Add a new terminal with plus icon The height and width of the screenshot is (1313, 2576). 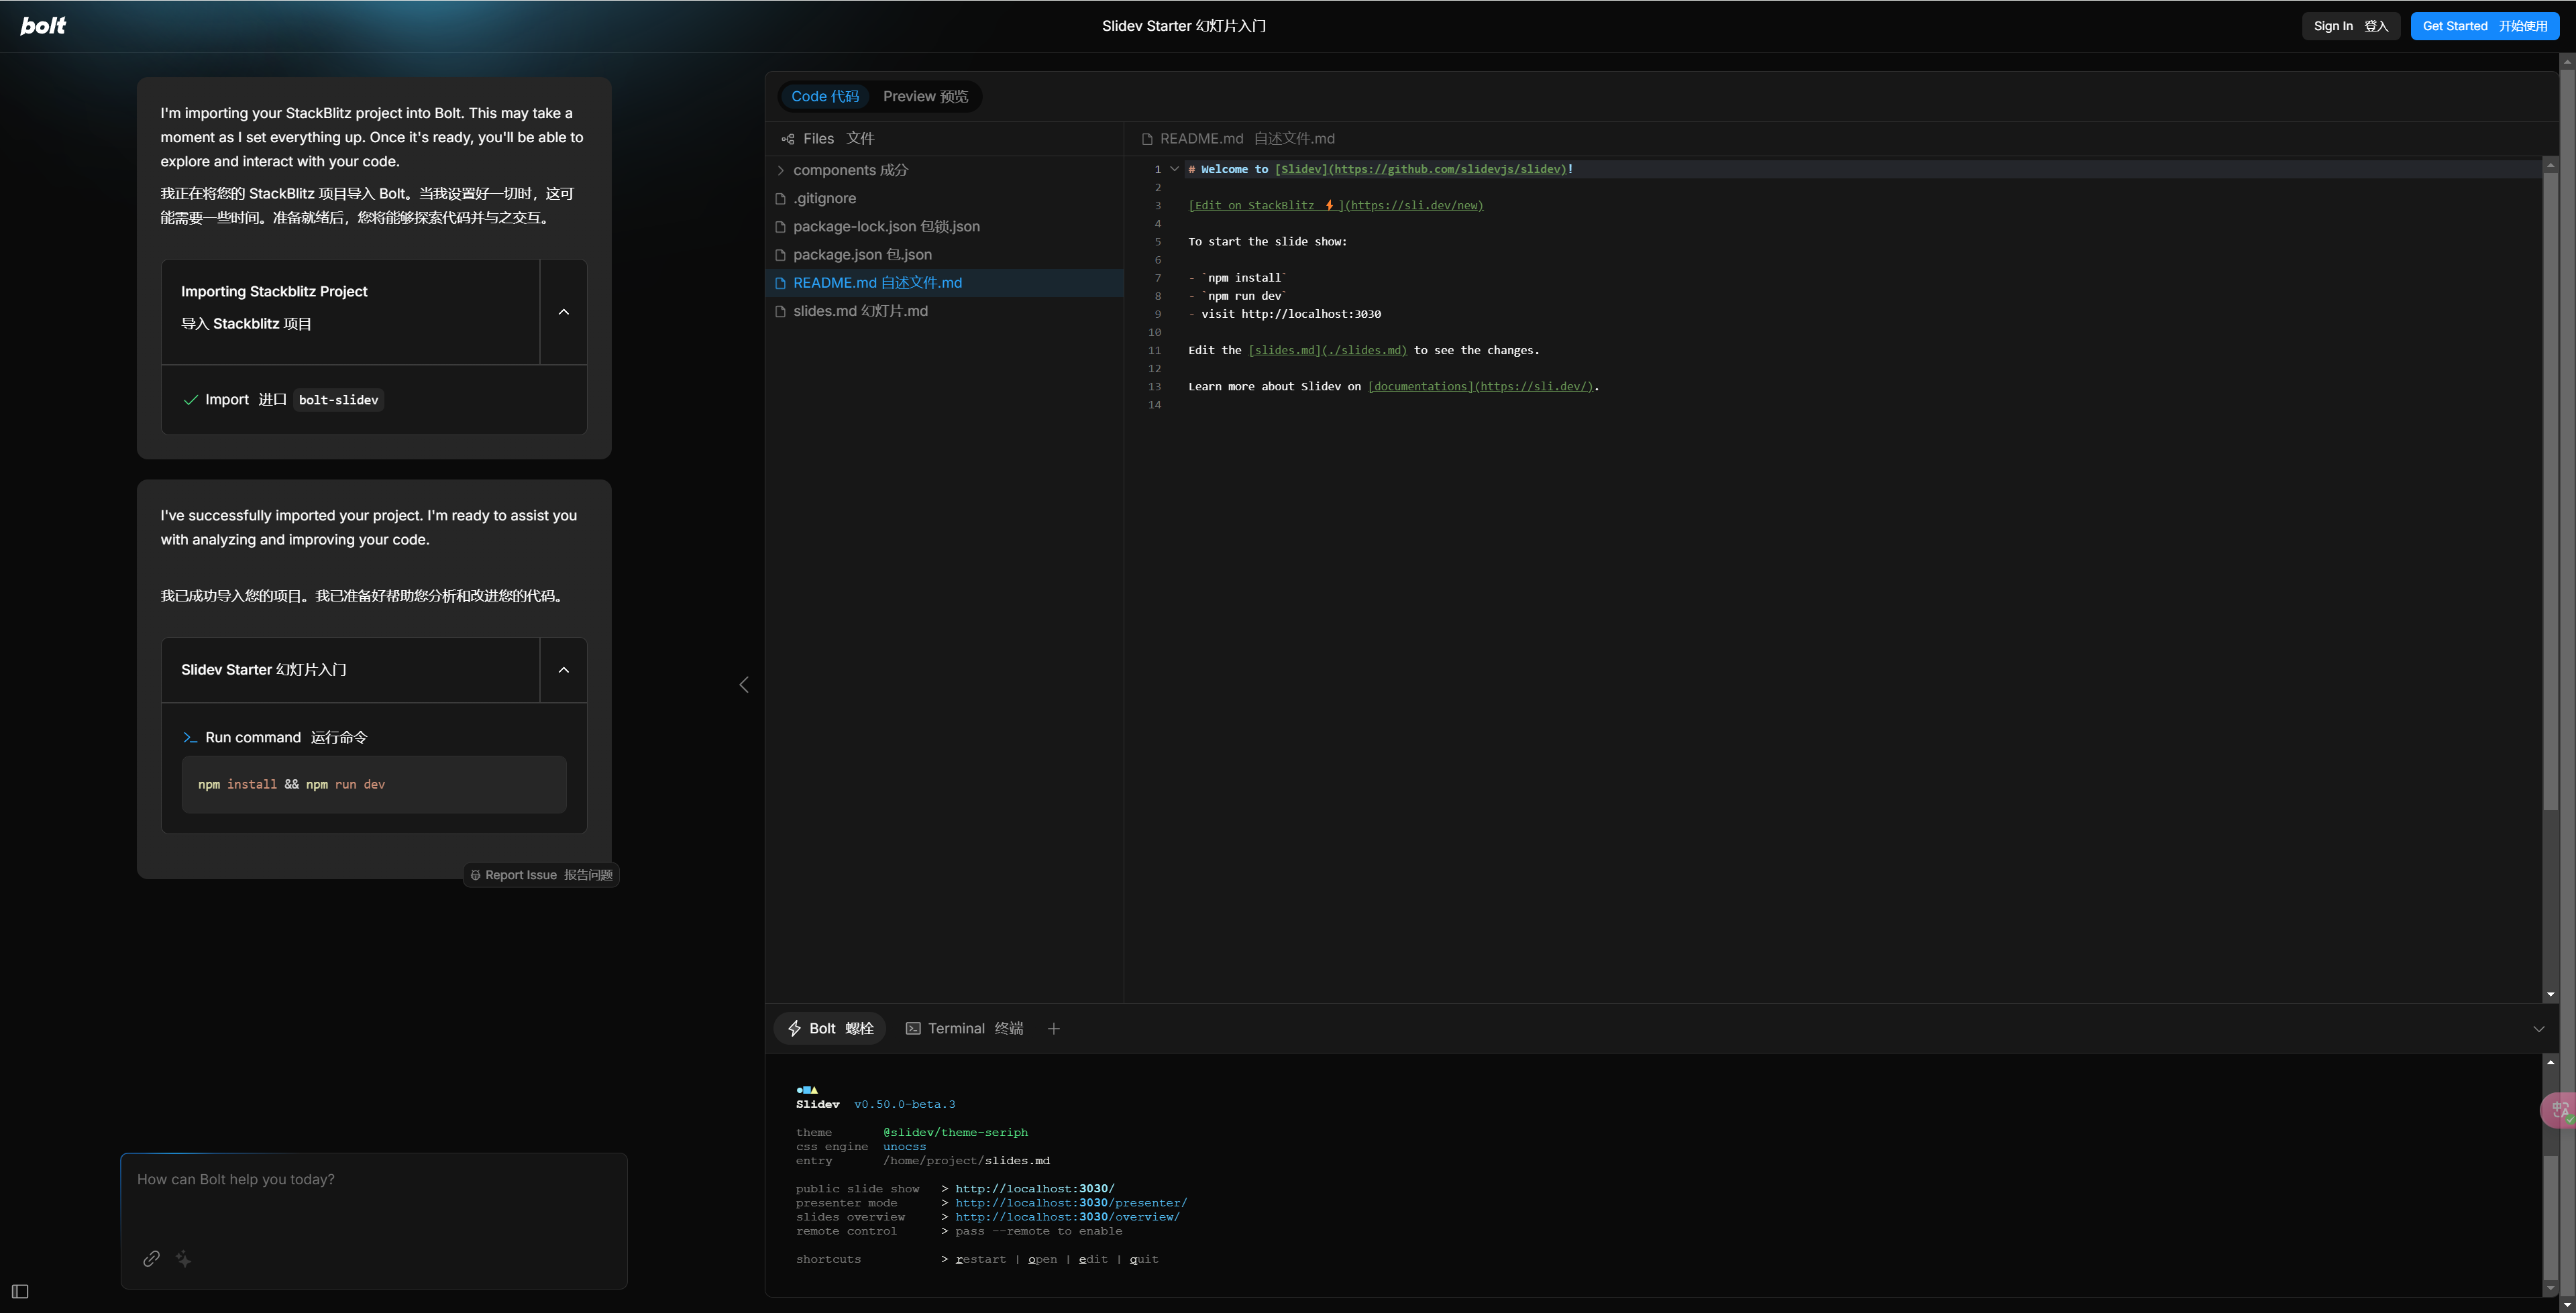(x=1053, y=1028)
